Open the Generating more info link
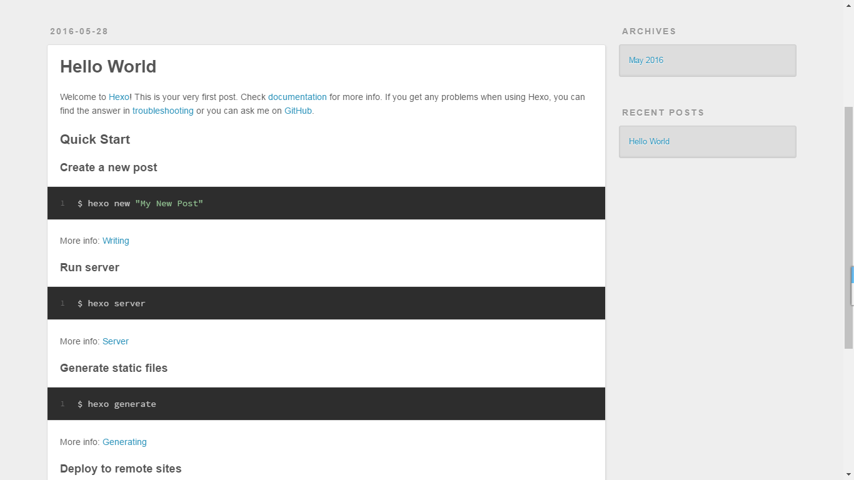 [124, 442]
